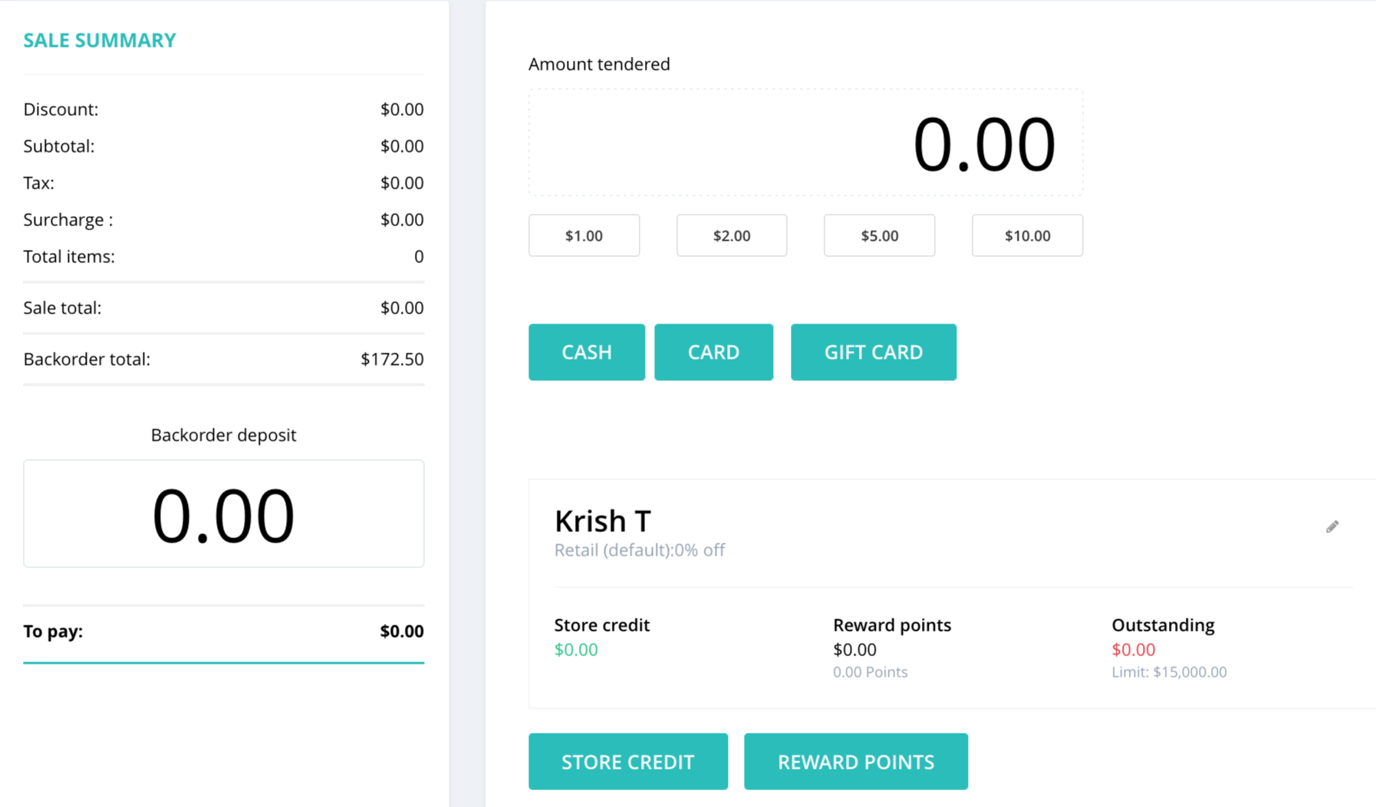This screenshot has height=807, width=1376.
Task: Click the Amount tendered input field
Action: click(x=805, y=143)
